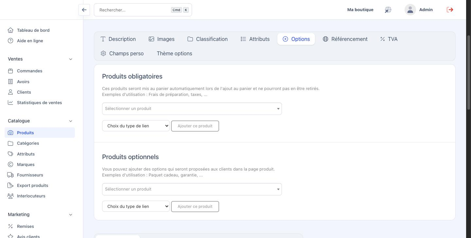The image size is (471, 238).
Task: Open the Référencement tab
Action: pos(345,39)
